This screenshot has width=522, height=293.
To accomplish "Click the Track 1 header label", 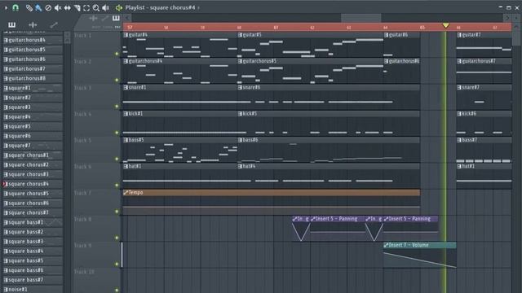I will tap(82, 35).
